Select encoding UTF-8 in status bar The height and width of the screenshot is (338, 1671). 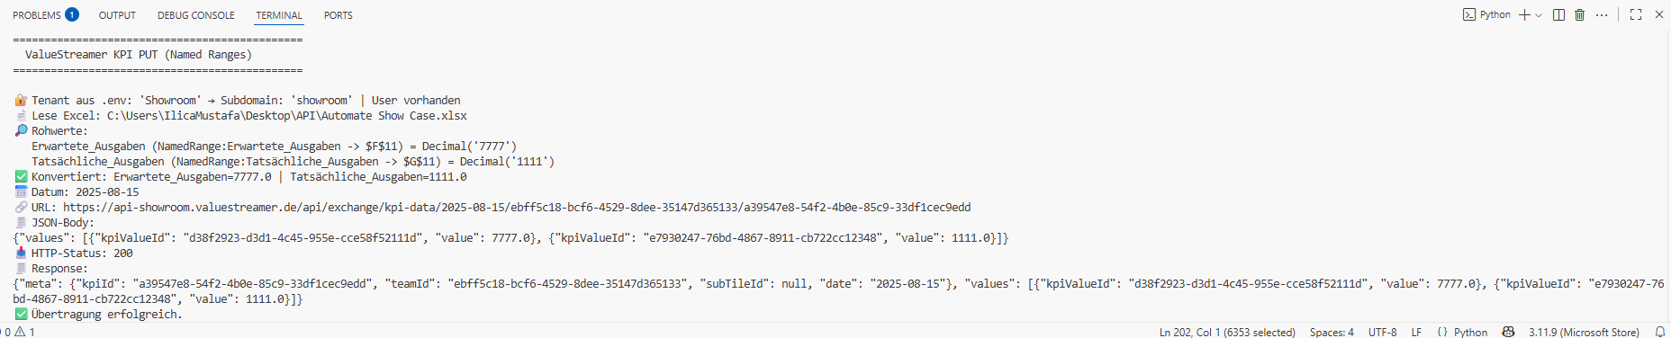[x=1383, y=333]
